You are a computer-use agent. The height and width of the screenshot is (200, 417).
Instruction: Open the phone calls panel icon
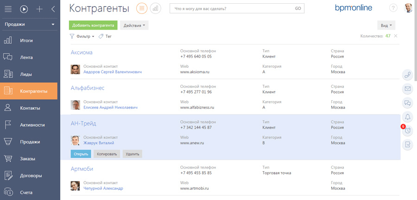point(407,75)
